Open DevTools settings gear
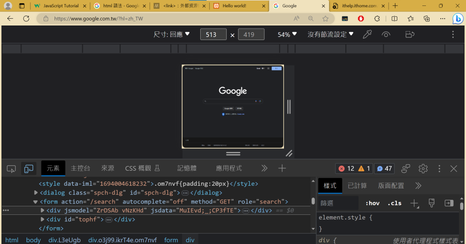The image size is (466, 244). coord(423,168)
